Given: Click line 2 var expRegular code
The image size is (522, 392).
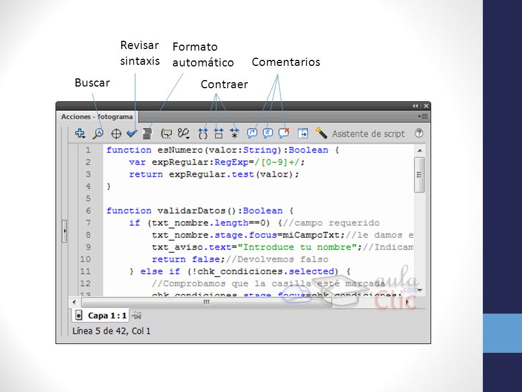Looking at the screenshot, I should click(x=217, y=162).
